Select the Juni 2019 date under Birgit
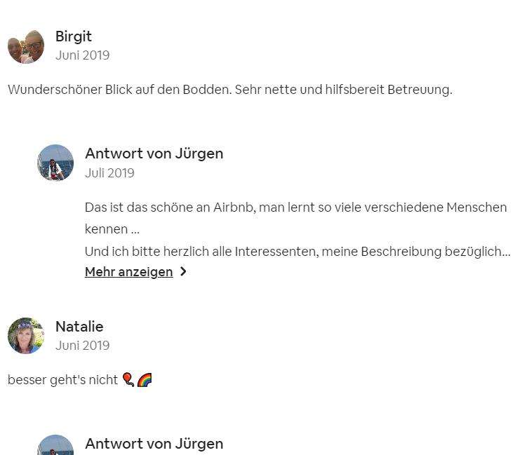 click(x=82, y=55)
